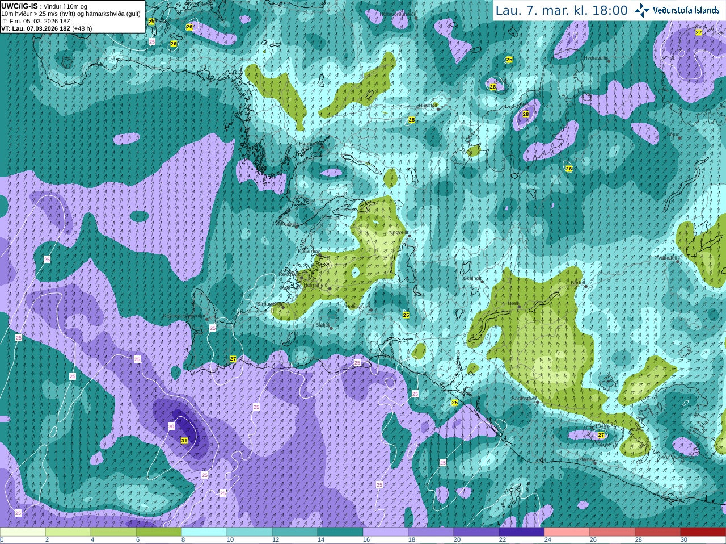Image resolution: width=726 pixels, height=544 pixels.
Task: Click the yellow gust label 27 below Keflavíkurflugvöllur
Action: coord(233,359)
